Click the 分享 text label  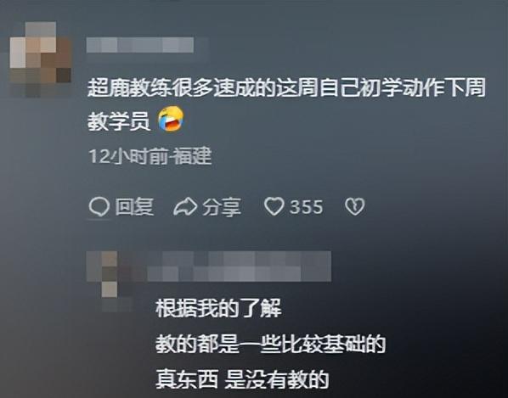pos(222,207)
